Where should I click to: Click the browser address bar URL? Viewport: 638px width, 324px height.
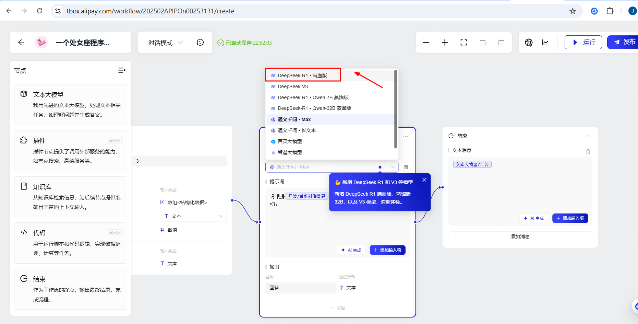click(x=150, y=11)
